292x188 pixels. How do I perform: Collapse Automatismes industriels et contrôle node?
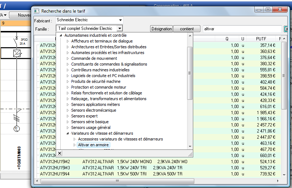61,35
